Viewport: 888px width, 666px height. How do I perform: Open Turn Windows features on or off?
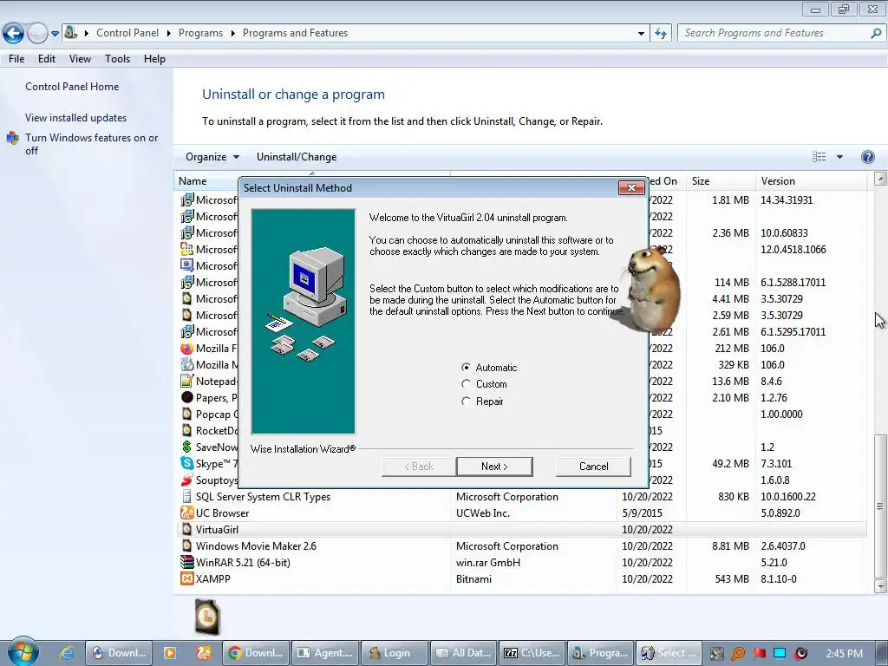tap(91, 144)
